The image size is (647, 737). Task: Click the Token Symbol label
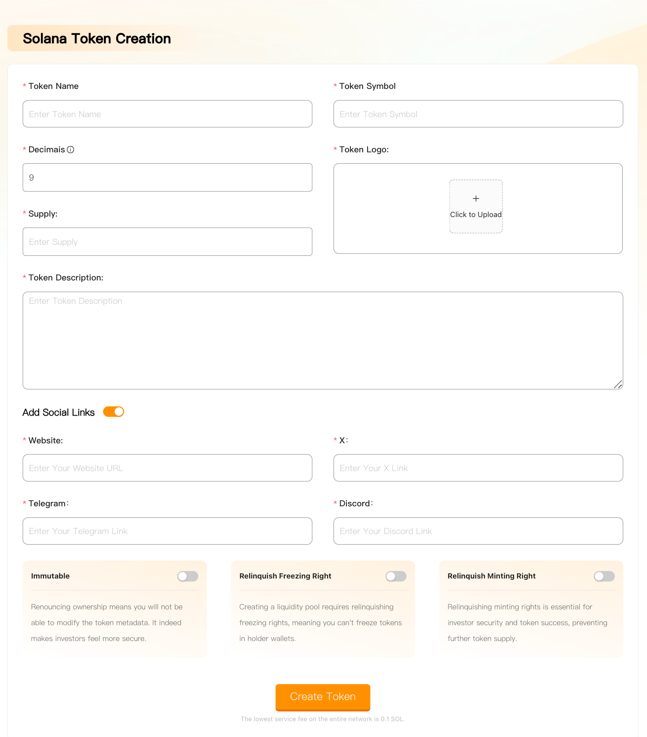[368, 86]
